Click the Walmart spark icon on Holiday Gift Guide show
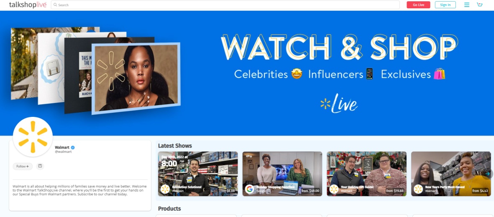 click(x=334, y=189)
